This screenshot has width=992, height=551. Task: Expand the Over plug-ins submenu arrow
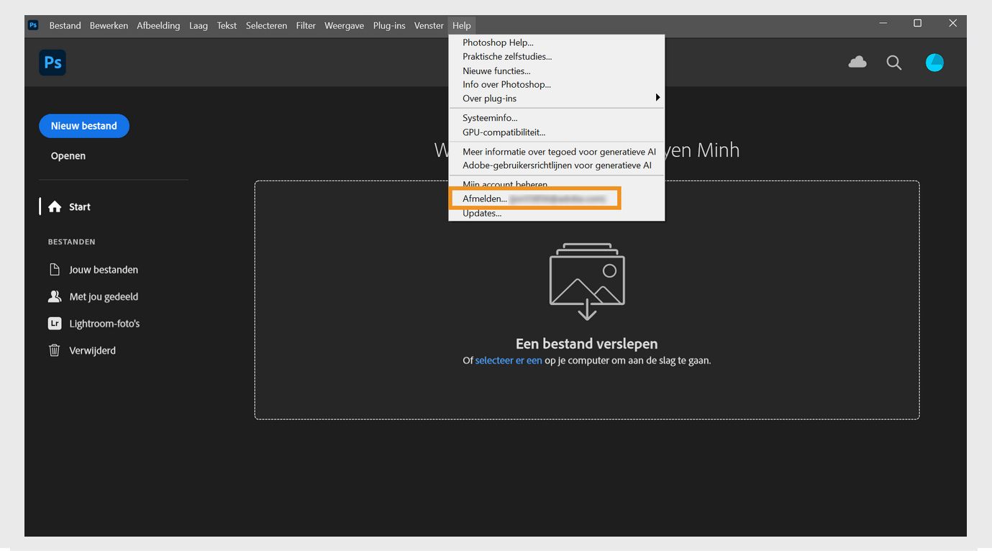(x=657, y=98)
